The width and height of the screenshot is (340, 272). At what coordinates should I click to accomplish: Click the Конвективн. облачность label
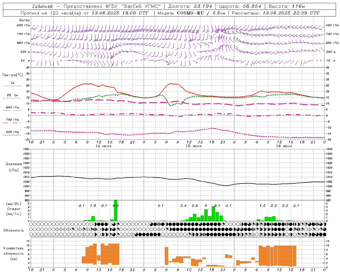coord(14,251)
